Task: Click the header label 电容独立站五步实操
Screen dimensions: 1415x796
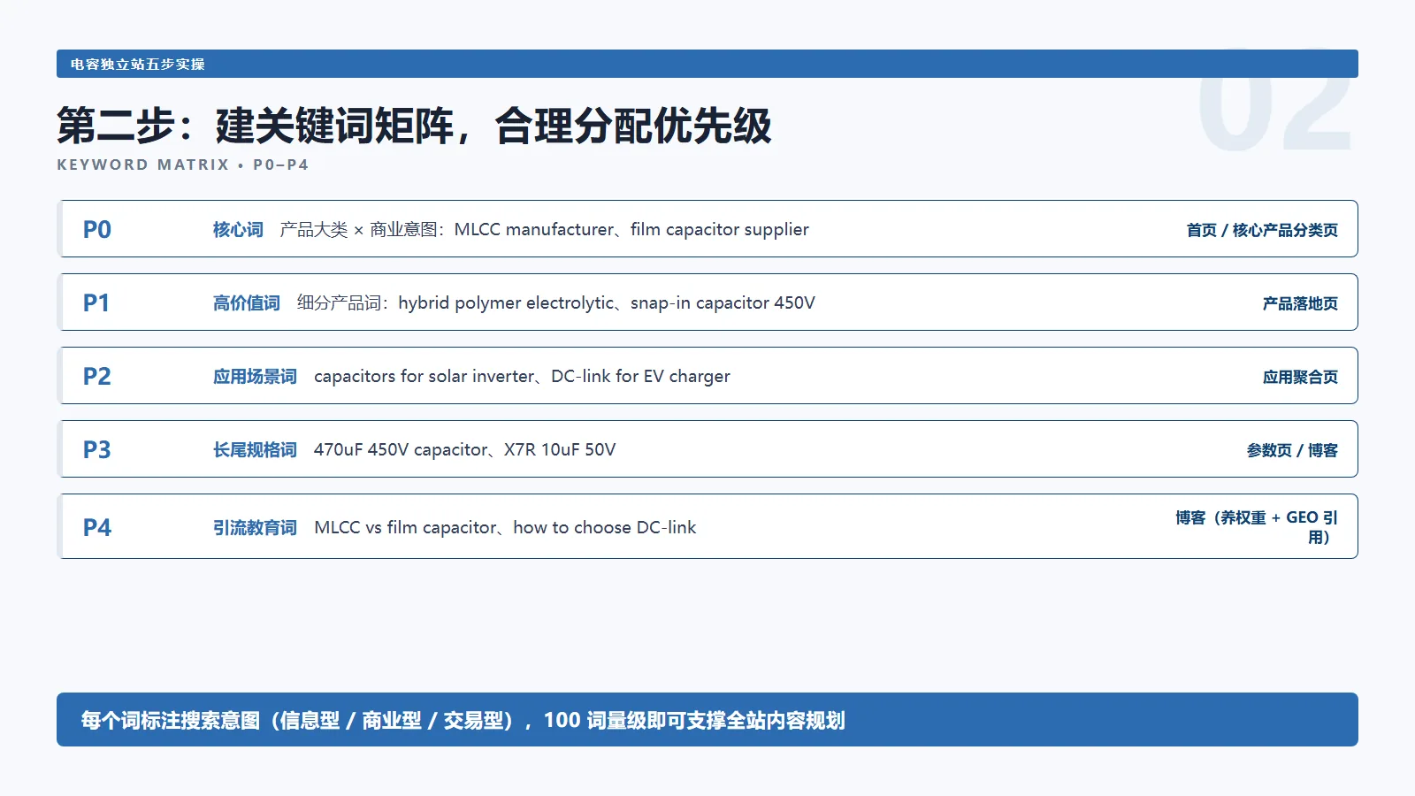Action: (x=138, y=65)
